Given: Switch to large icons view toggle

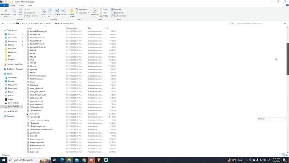Looking at the screenshot, I should (287, 155).
